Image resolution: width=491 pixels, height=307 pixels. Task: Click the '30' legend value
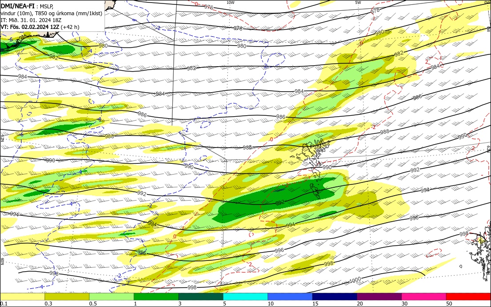(405, 304)
